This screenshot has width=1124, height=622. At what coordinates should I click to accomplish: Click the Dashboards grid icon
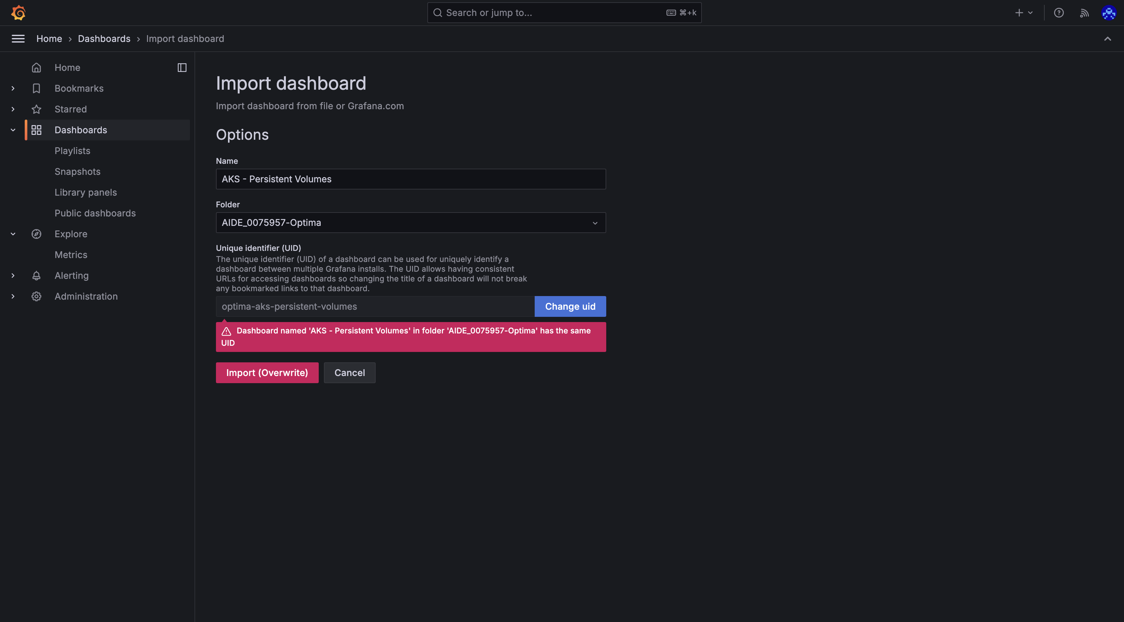pyautogui.click(x=36, y=130)
